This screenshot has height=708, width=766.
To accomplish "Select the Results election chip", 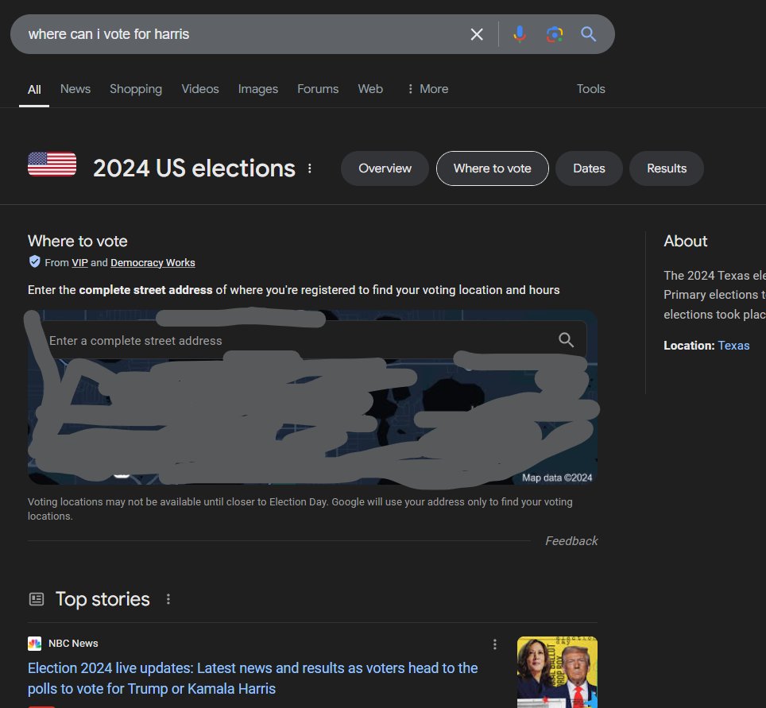I will click(667, 168).
